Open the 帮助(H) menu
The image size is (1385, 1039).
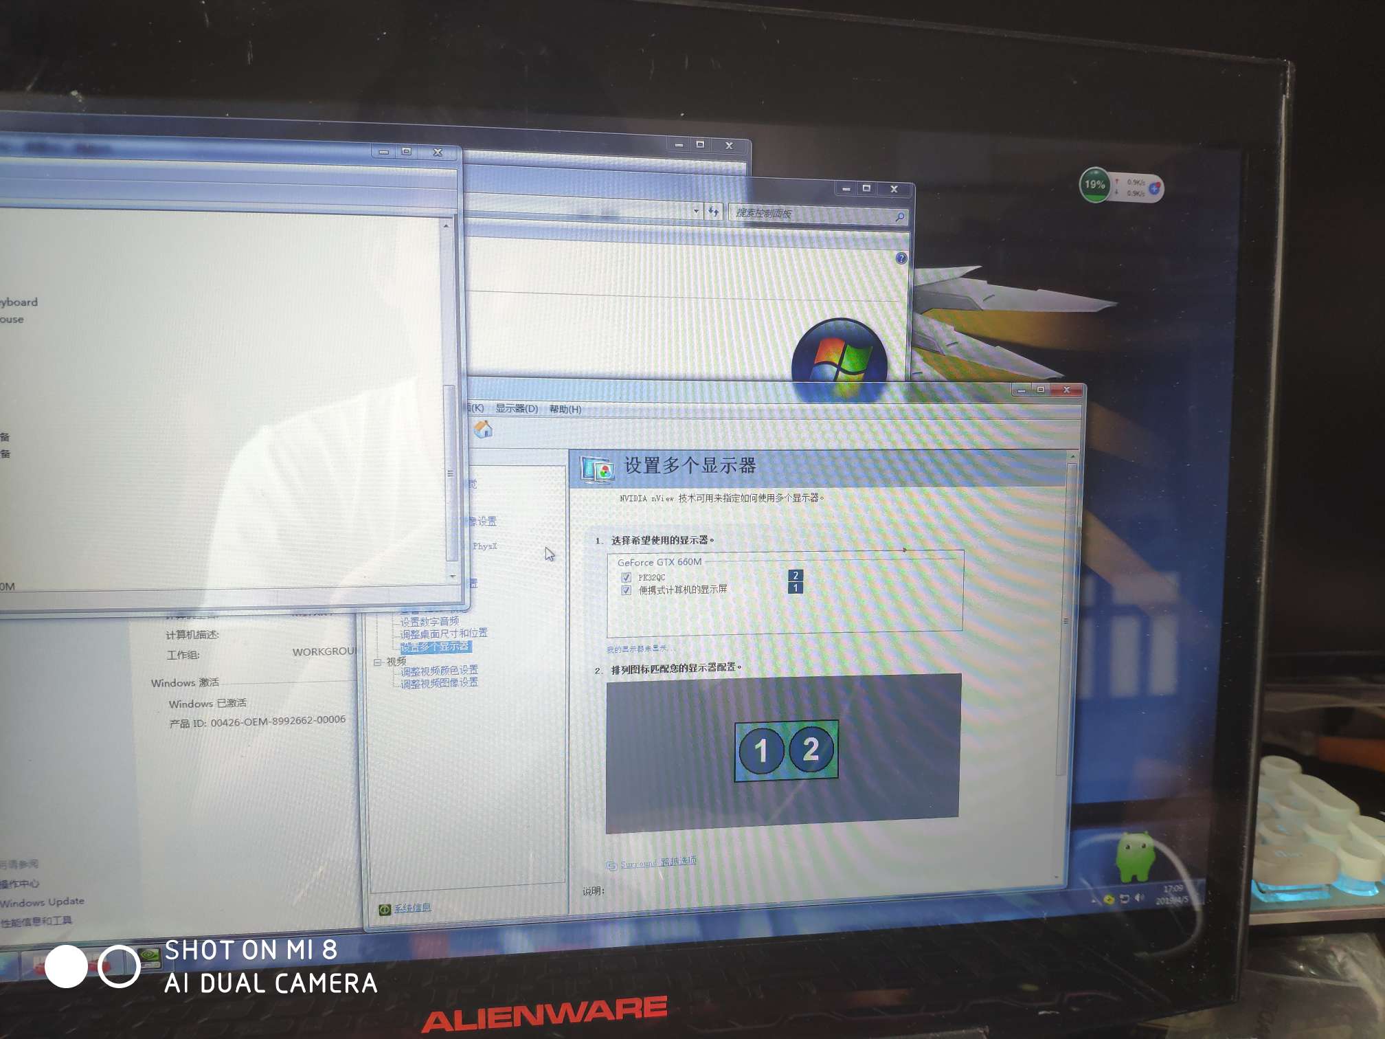[x=565, y=409]
